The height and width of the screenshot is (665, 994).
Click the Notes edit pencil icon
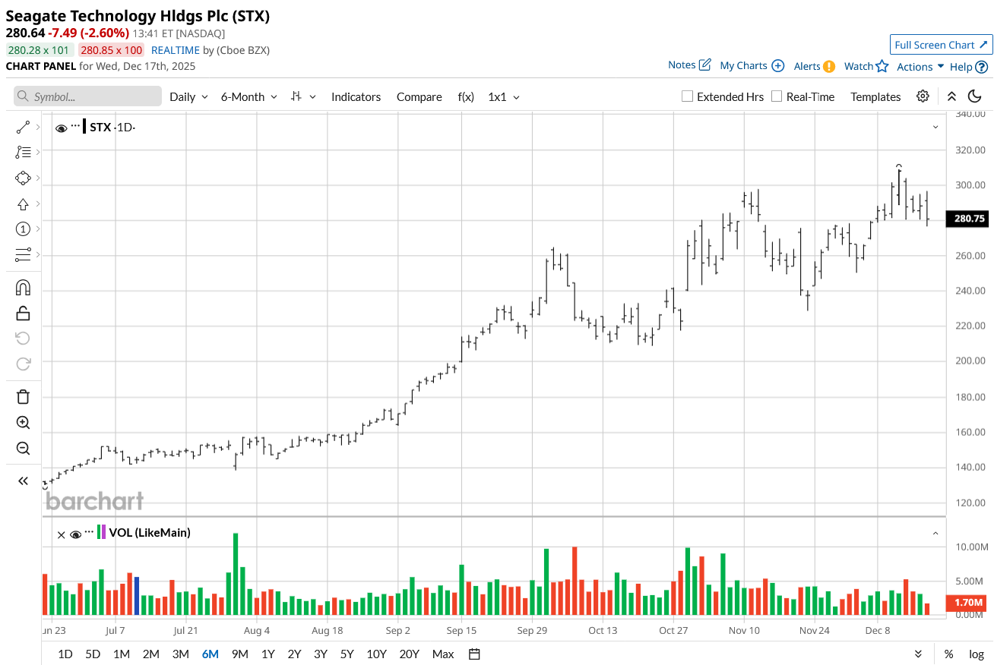[704, 65]
